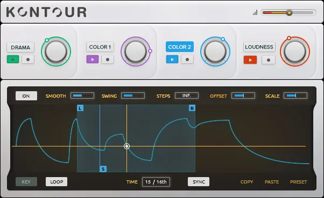Open the STEPS value box showing INF.
The width and height of the screenshot is (324, 198).
point(187,96)
